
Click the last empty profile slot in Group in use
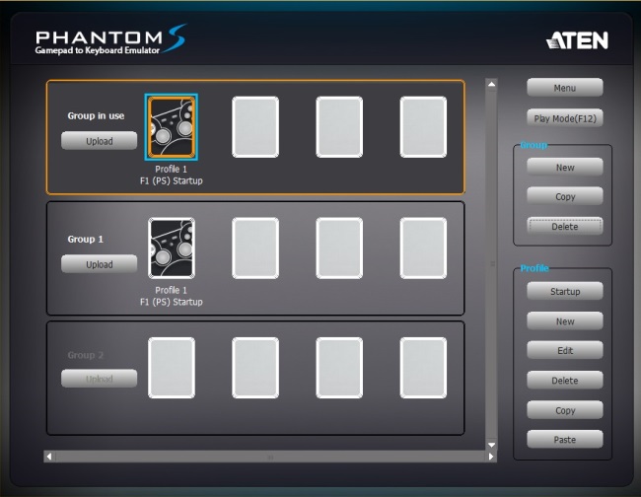tap(423, 127)
